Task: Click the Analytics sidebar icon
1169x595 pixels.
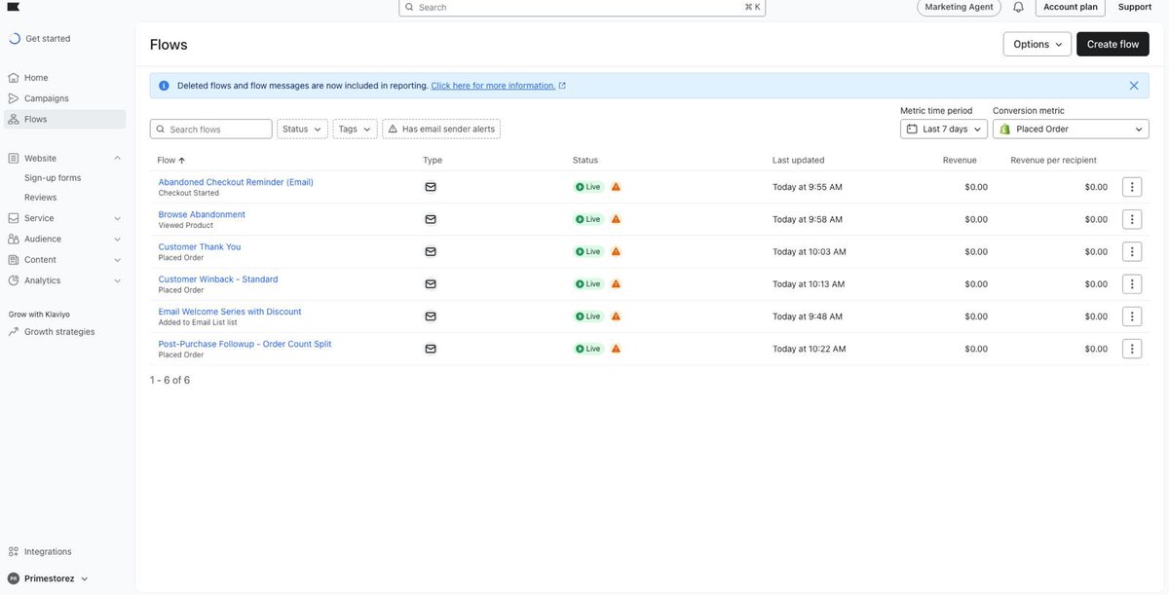Action: point(14,280)
